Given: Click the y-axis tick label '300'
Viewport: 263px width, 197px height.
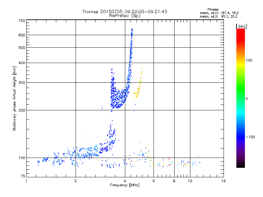Looking at the screenshot, I should click(22, 82).
